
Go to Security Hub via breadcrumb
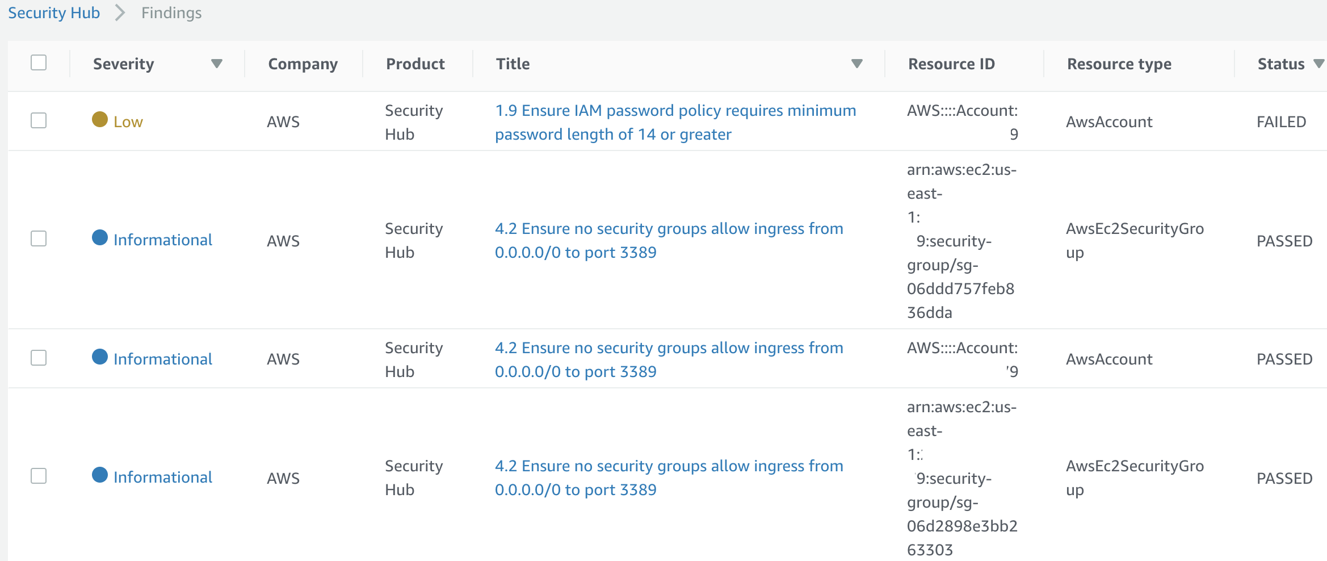pos(54,13)
